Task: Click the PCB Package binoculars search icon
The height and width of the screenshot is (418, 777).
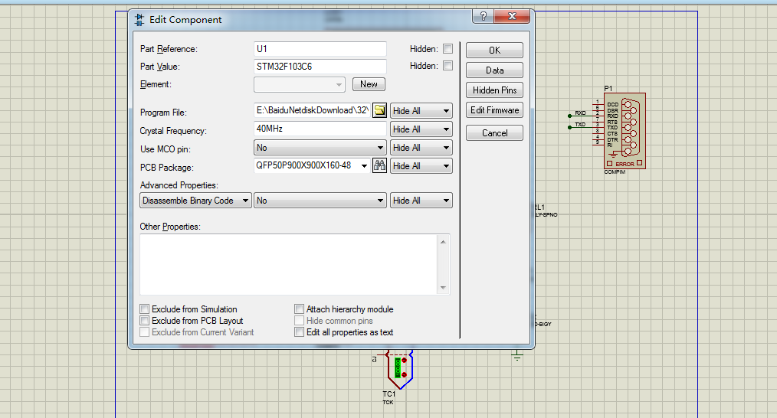Action: (x=379, y=165)
